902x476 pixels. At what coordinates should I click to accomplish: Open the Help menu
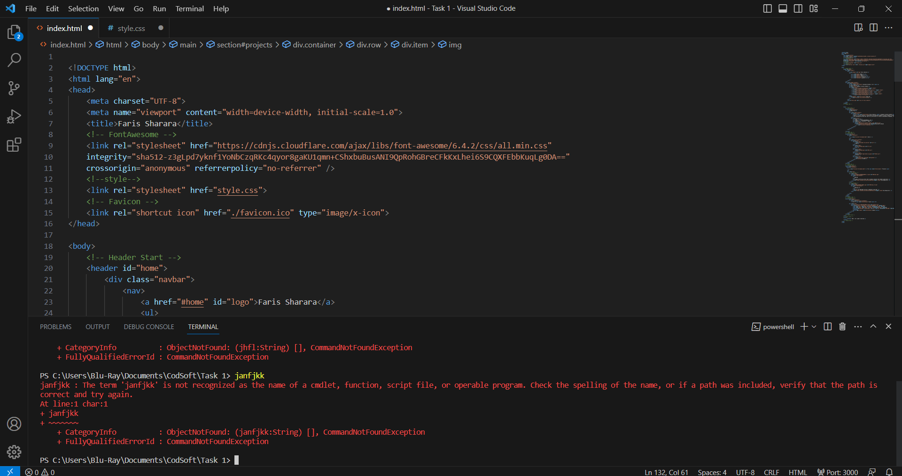tap(221, 8)
